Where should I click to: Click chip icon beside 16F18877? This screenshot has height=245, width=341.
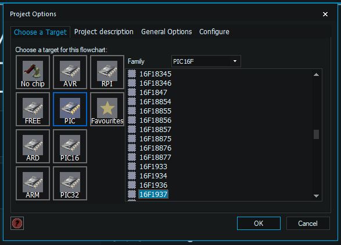pyautogui.click(x=132, y=158)
